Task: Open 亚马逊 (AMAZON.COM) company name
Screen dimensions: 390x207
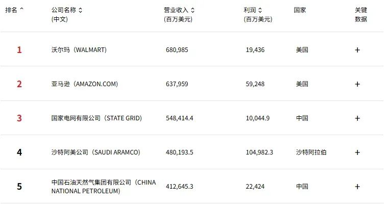Action: pos(85,84)
